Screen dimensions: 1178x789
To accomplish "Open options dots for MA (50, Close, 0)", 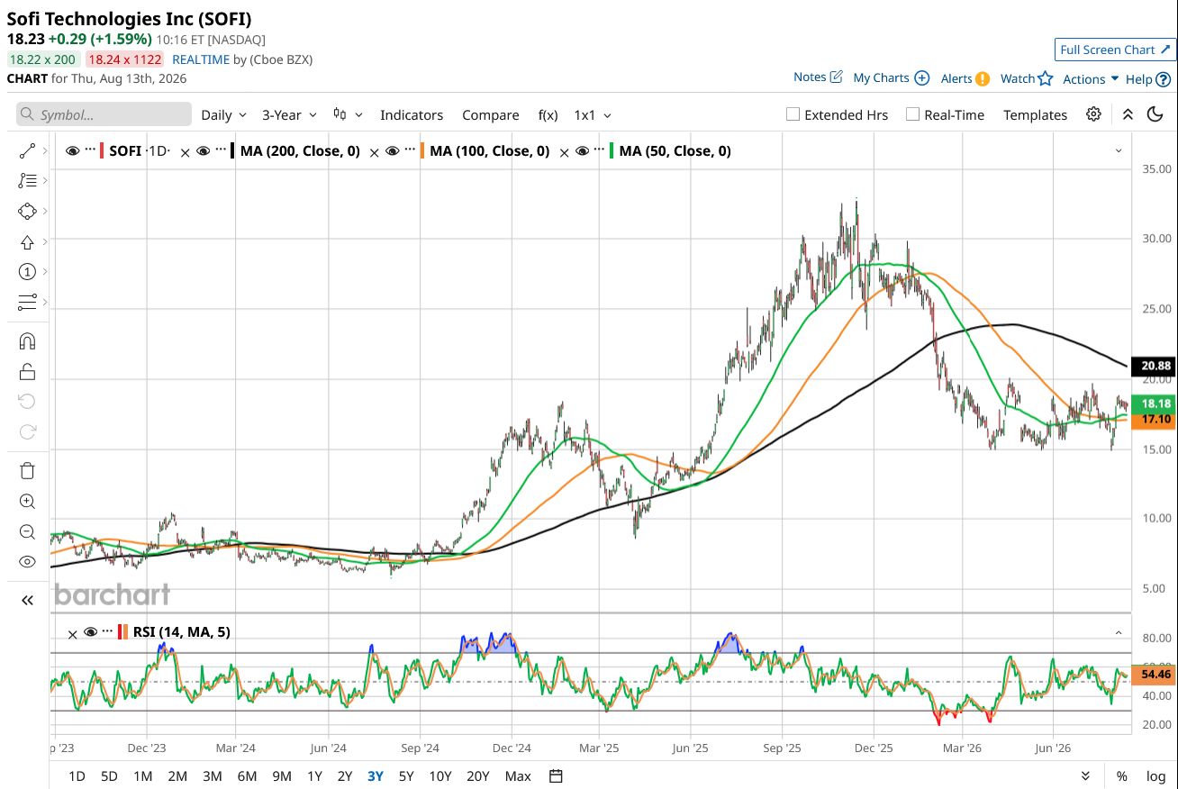I will tap(599, 151).
